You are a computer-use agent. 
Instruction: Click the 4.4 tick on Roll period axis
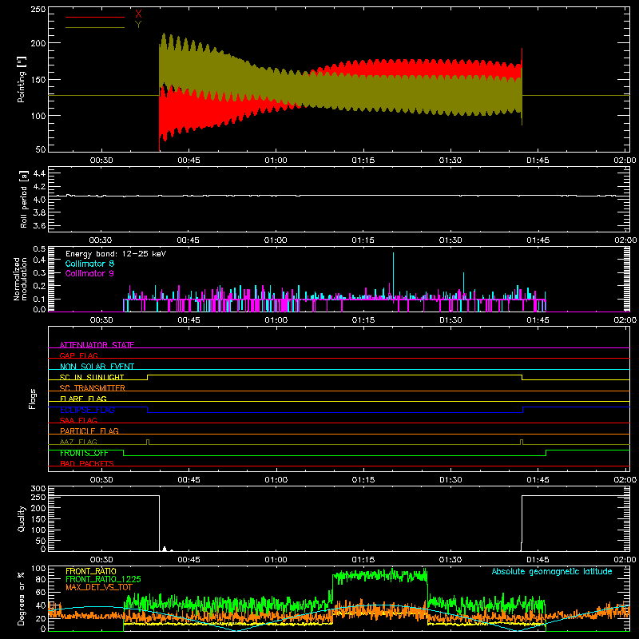(39, 173)
